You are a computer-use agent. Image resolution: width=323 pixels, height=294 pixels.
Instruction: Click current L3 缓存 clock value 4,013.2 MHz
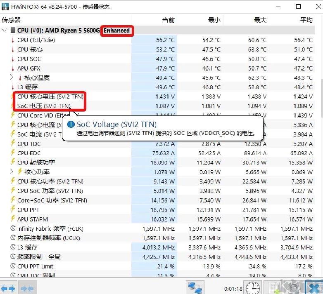159,247
